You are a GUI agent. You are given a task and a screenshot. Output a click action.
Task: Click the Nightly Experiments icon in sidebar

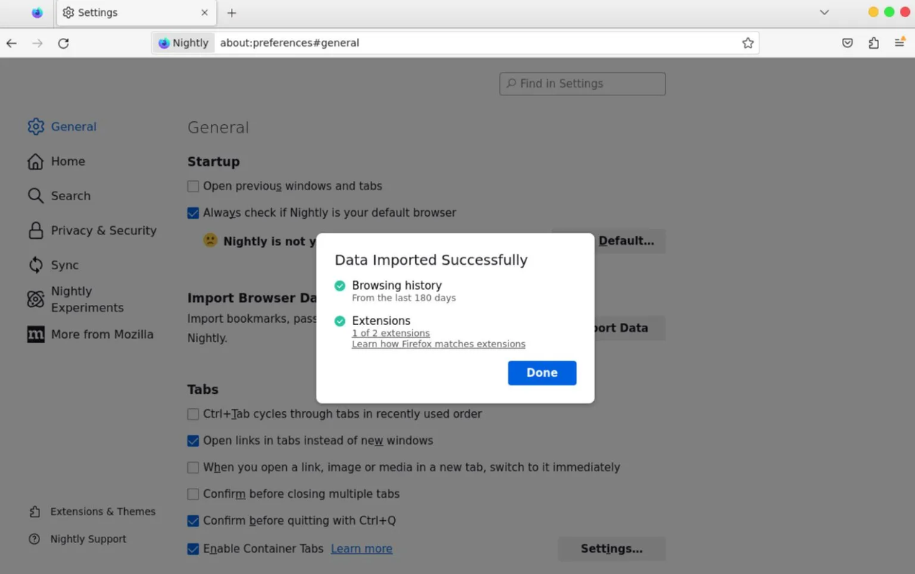click(36, 299)
